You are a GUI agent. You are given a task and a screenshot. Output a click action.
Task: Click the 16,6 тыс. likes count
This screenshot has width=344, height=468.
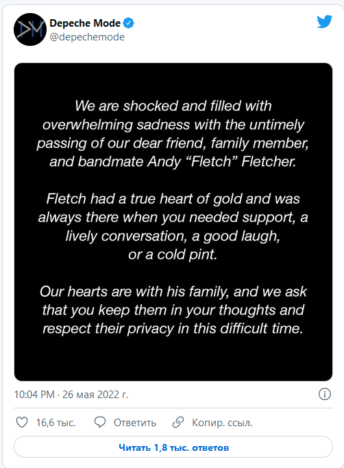pos(56,423)
